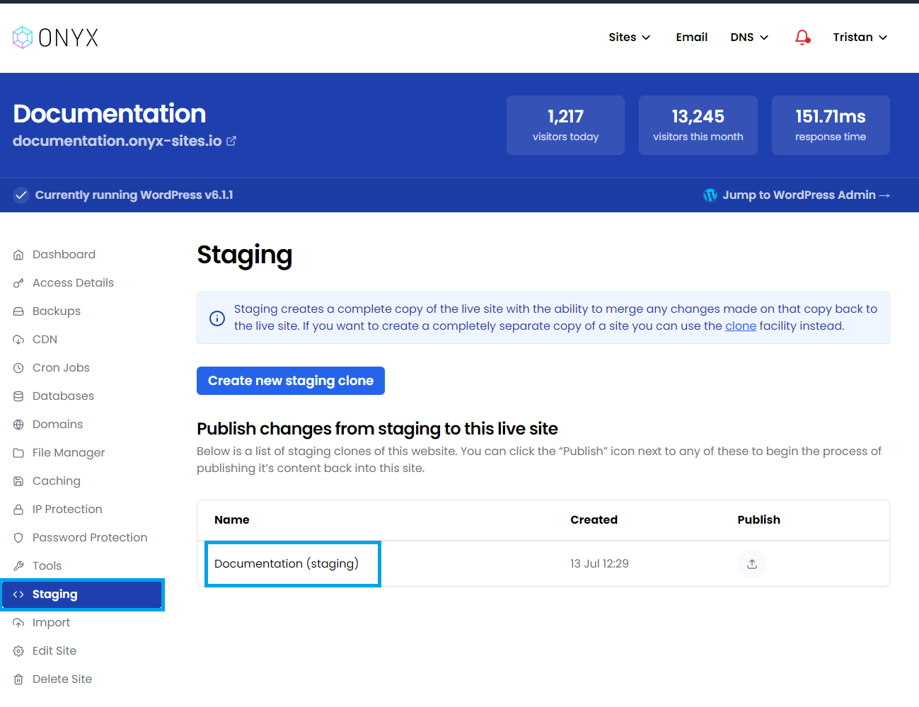Expand the Sites dropdown menu
The image size is (919, 707).
click(629, 37)
